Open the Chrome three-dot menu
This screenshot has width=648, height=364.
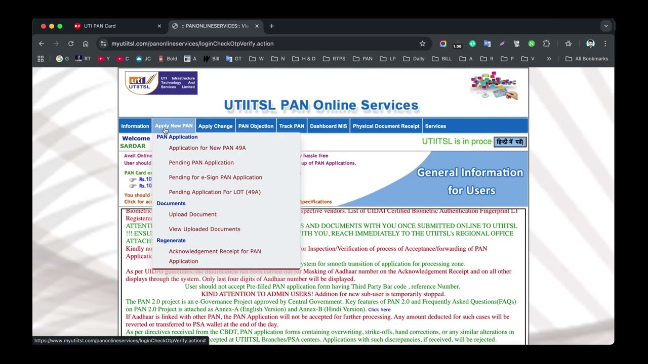[x=605, y=43]
